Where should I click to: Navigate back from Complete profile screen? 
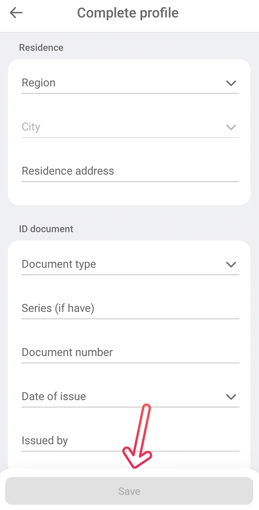click(16, 12)
